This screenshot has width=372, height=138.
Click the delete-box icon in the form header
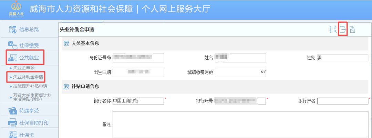[x=353, y=30]
